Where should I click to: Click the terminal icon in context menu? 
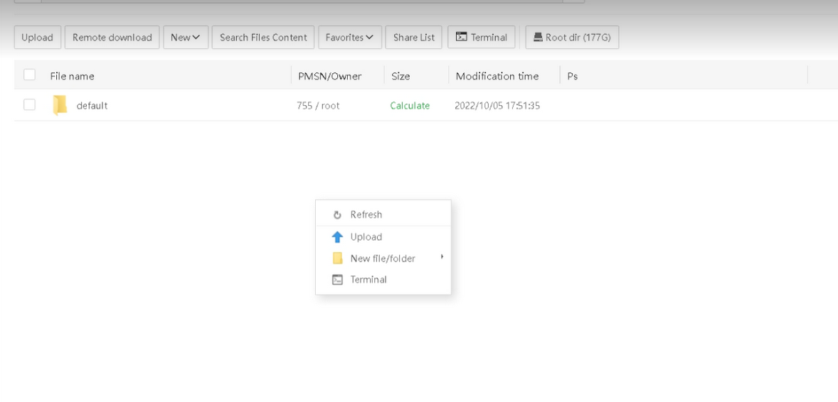pos(337,280)
